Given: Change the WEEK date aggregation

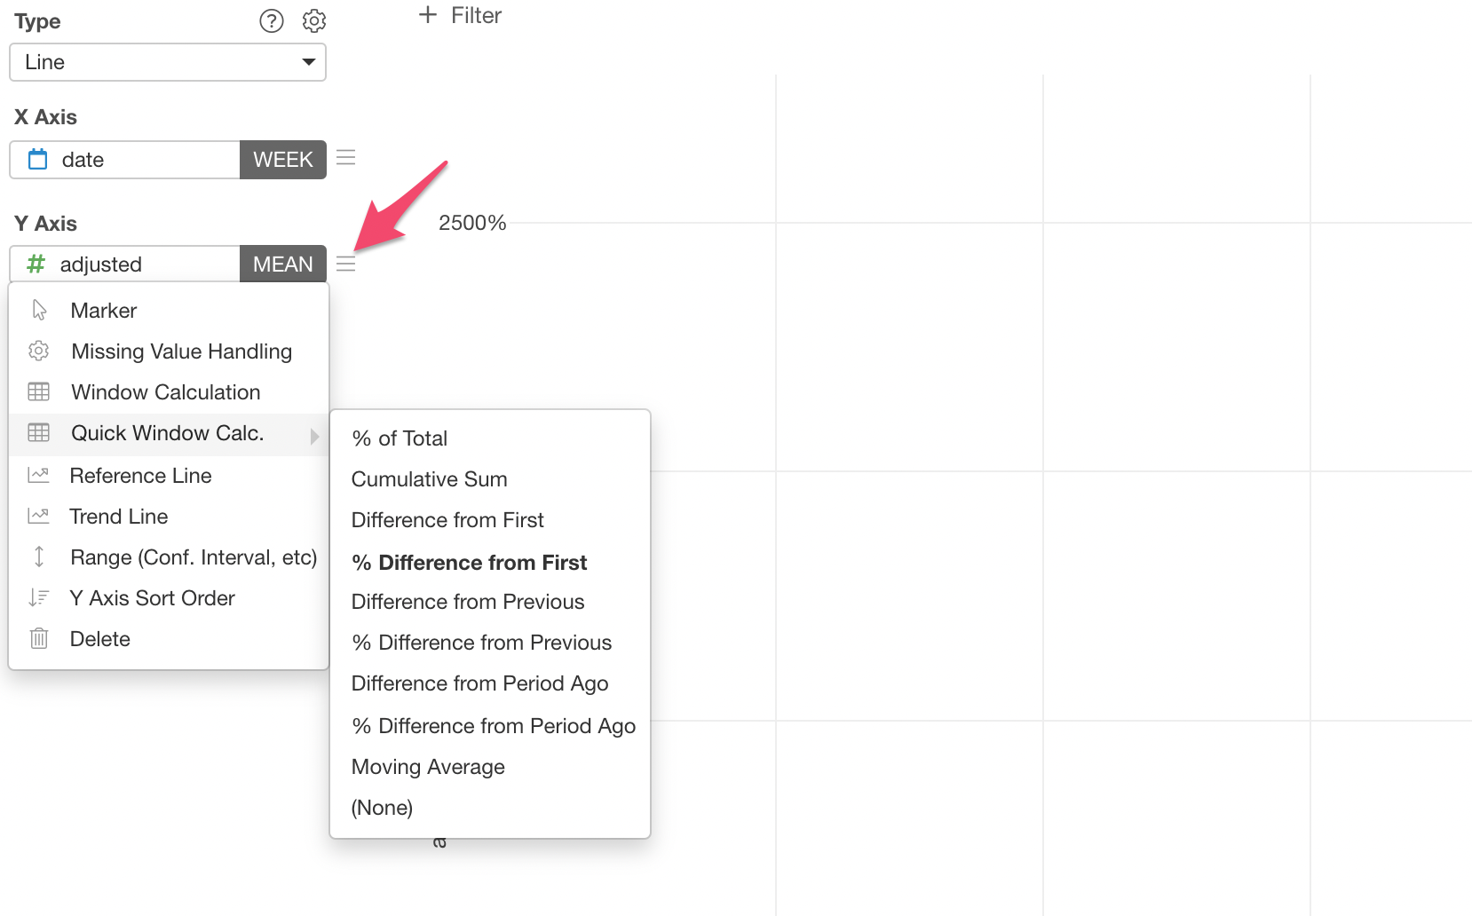Looking at the screenshot, I should click(283, 160).
